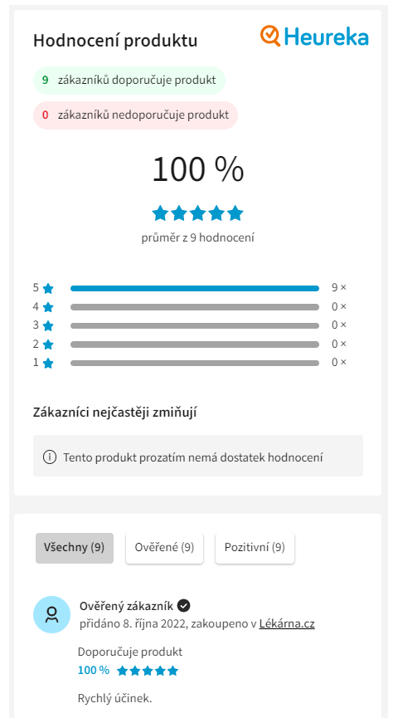Click the star icon in 3-star row
The height and width of the screenshot is (718, 398).
(48, 326)
